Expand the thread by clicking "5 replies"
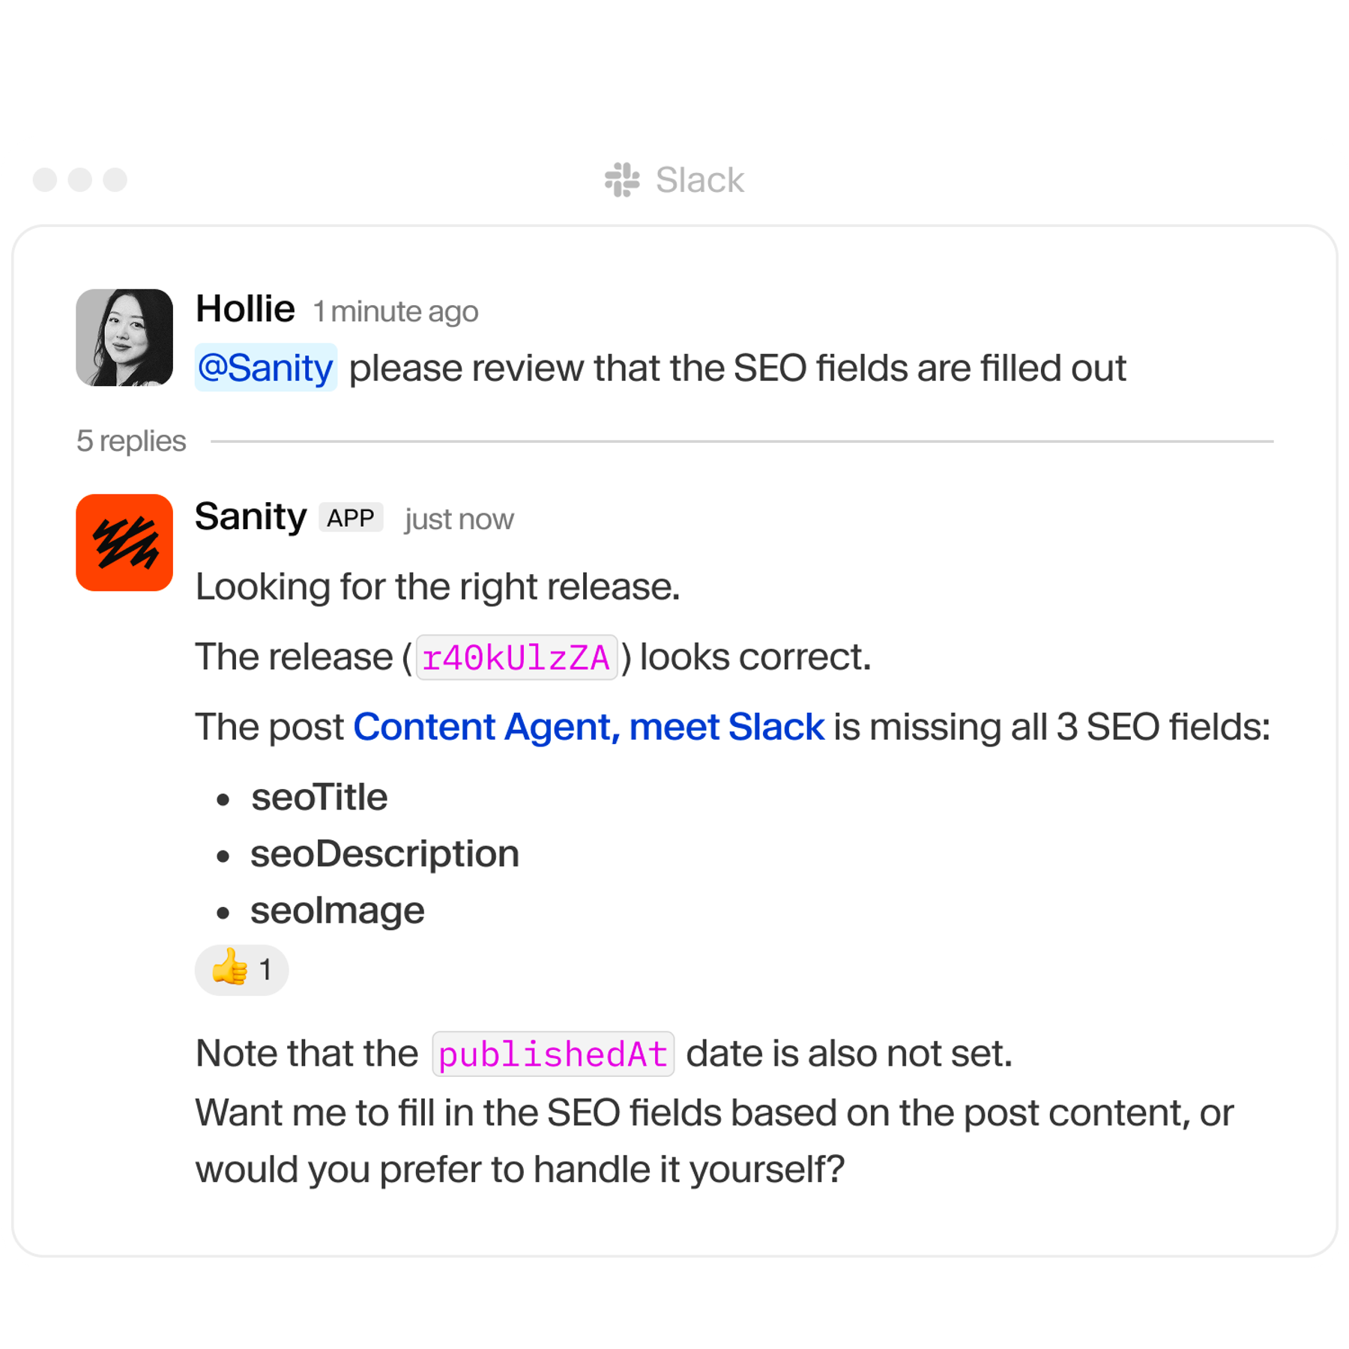This screenshot has width=1349, height=1349. point(131,441)
